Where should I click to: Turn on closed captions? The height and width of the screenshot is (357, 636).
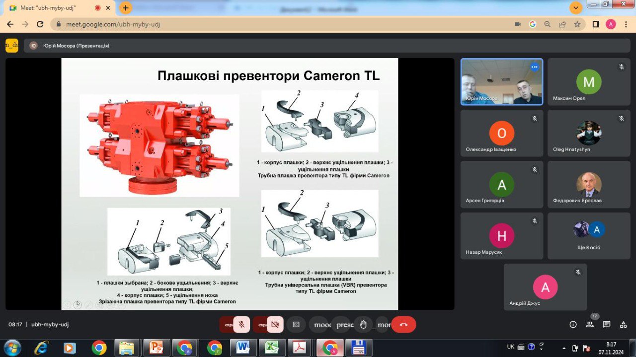tap(296, 325)
